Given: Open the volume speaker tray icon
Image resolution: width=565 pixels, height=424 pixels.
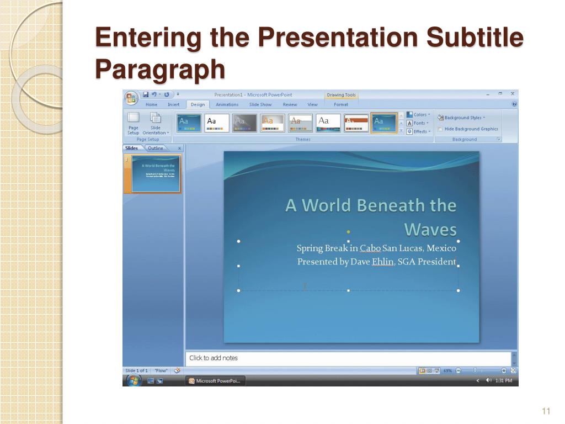Looking at the screenshot, I should pos(489,380).
